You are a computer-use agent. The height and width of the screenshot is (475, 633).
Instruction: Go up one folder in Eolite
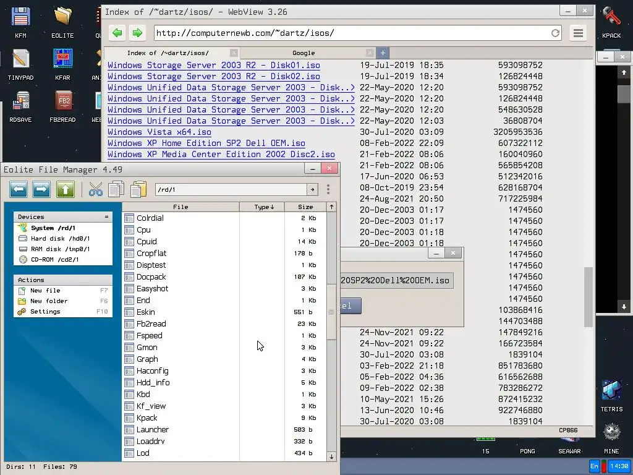(x=66, y=189)
